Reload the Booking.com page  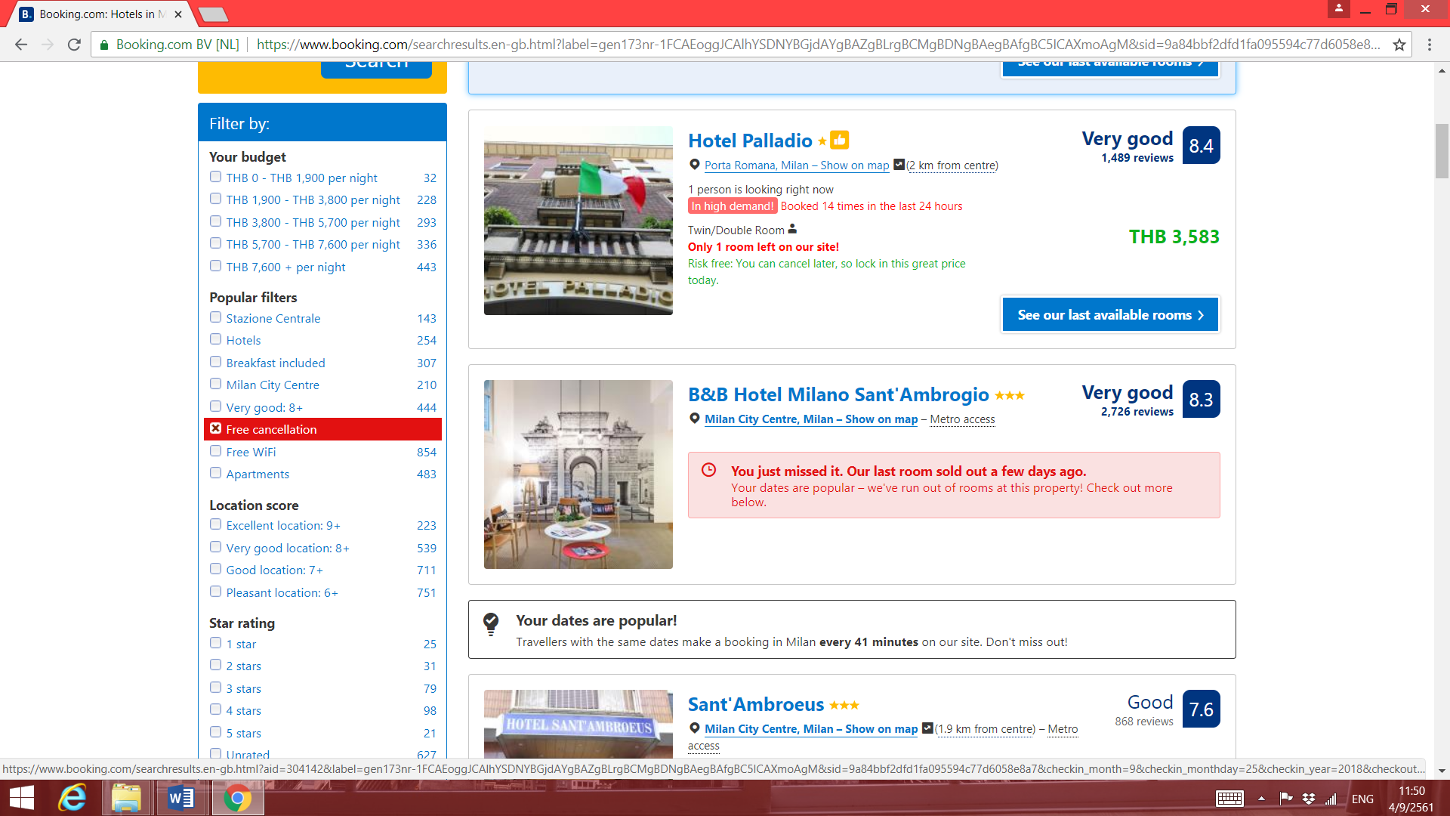[x=74, y=45]
